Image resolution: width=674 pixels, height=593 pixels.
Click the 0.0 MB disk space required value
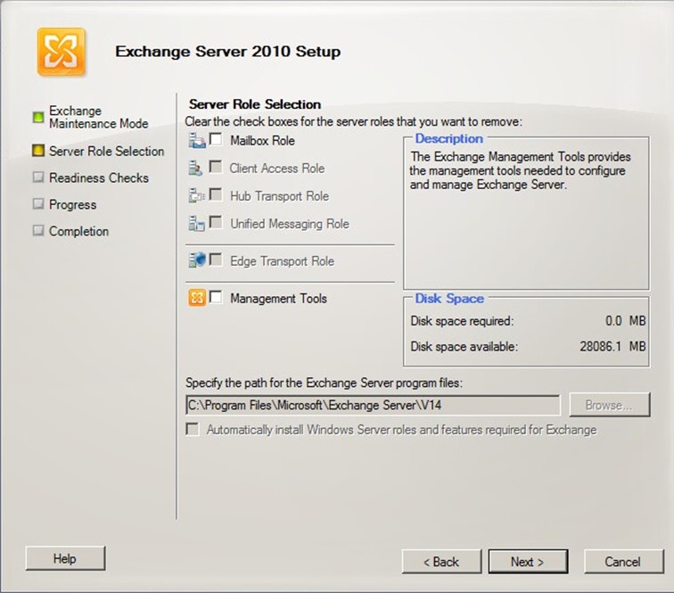(626, 321)
